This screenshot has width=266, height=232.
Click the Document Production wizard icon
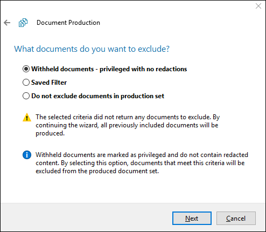[23, 23]
